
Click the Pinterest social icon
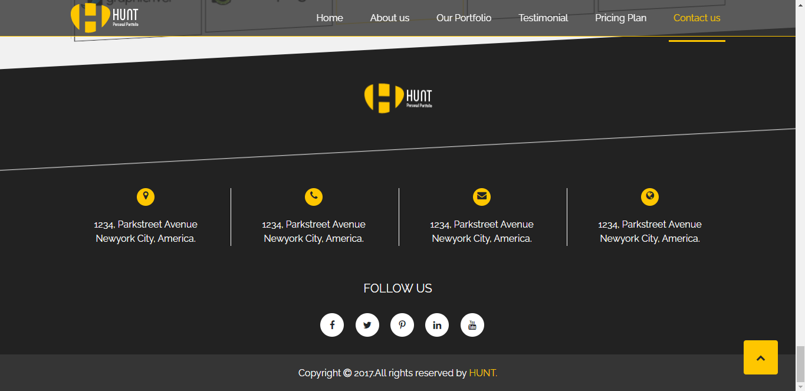(402, 325)
